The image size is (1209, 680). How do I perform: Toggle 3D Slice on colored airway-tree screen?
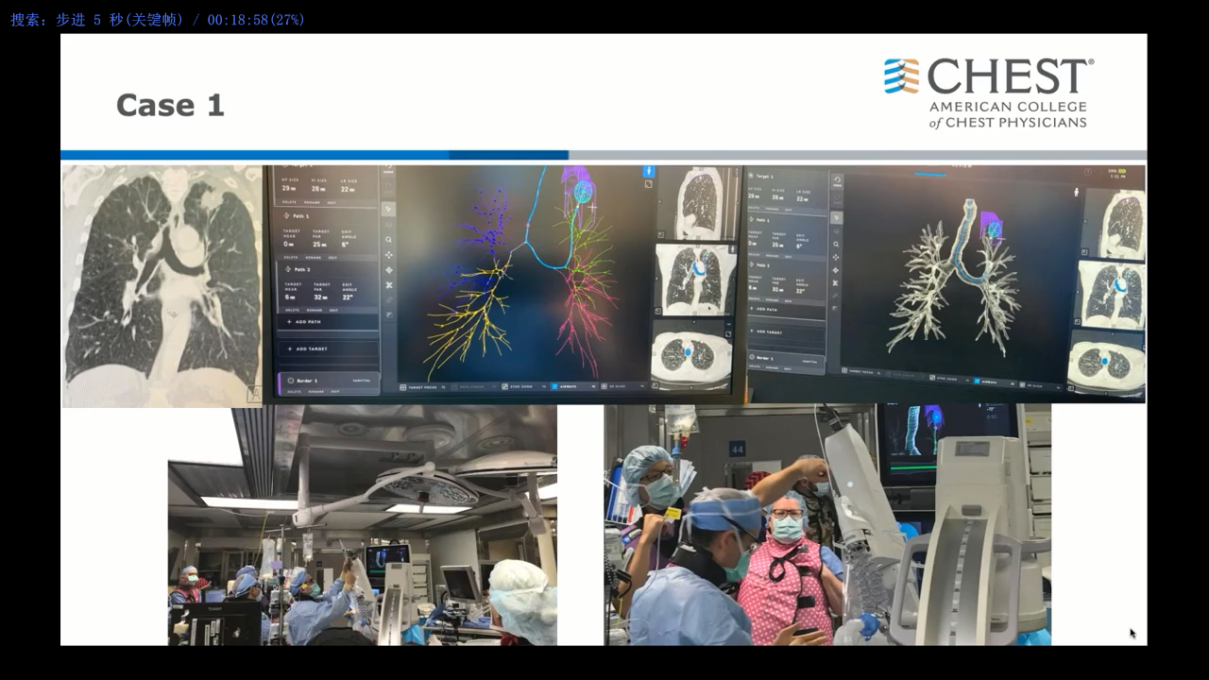(622, 386)
